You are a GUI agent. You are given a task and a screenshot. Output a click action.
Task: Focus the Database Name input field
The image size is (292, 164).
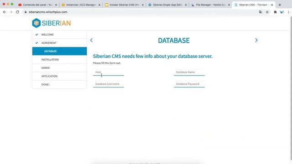click(189, 72)
